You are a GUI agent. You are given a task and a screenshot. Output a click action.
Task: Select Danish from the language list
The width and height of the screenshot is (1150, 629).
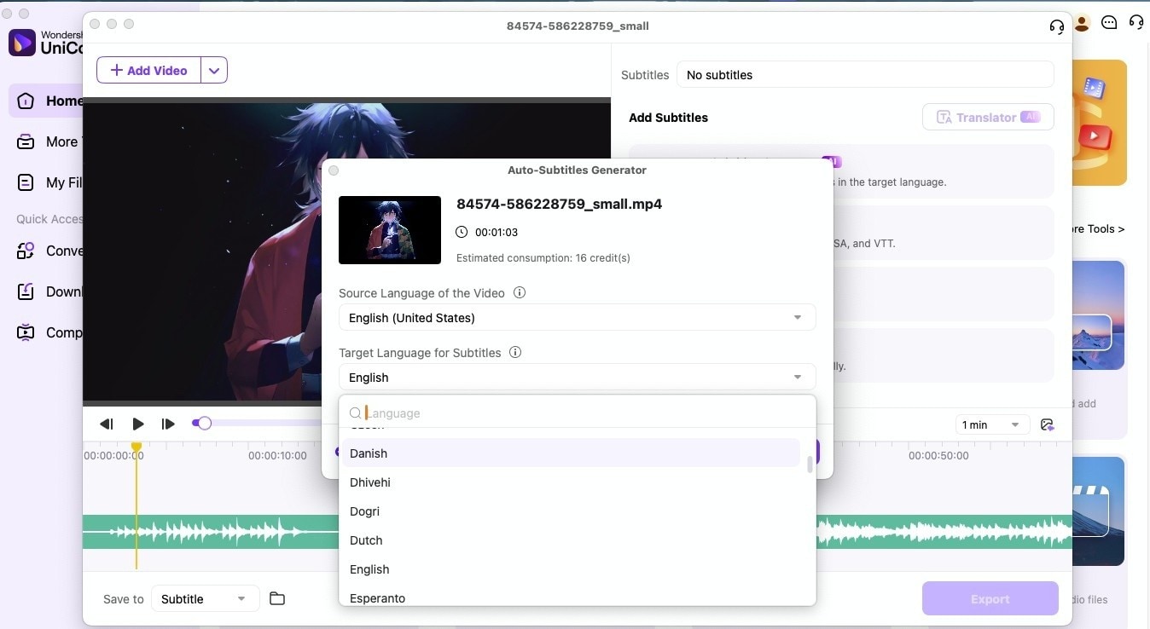[570, 453]
